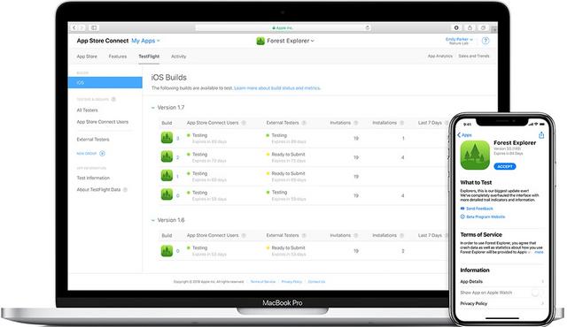
Task: Switch to the Features tab
Action: point(118,57)
